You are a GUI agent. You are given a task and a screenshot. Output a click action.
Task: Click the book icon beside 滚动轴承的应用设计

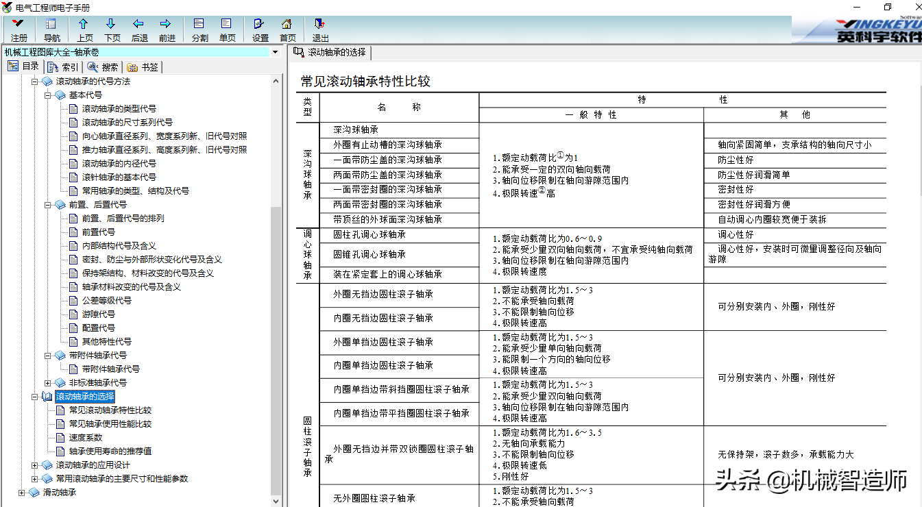pos(47,465)
